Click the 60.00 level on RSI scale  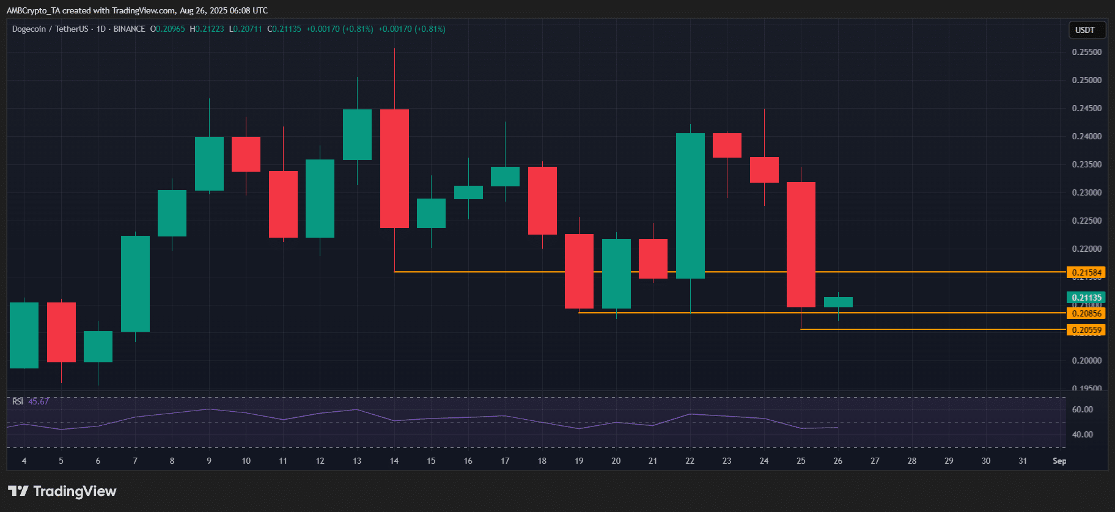click(x=1082, y=409)
